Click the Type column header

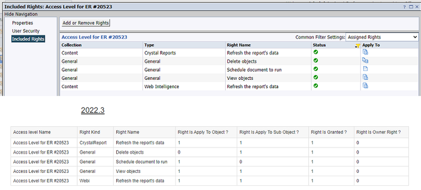pyautogui.click(x=149, y=45)
